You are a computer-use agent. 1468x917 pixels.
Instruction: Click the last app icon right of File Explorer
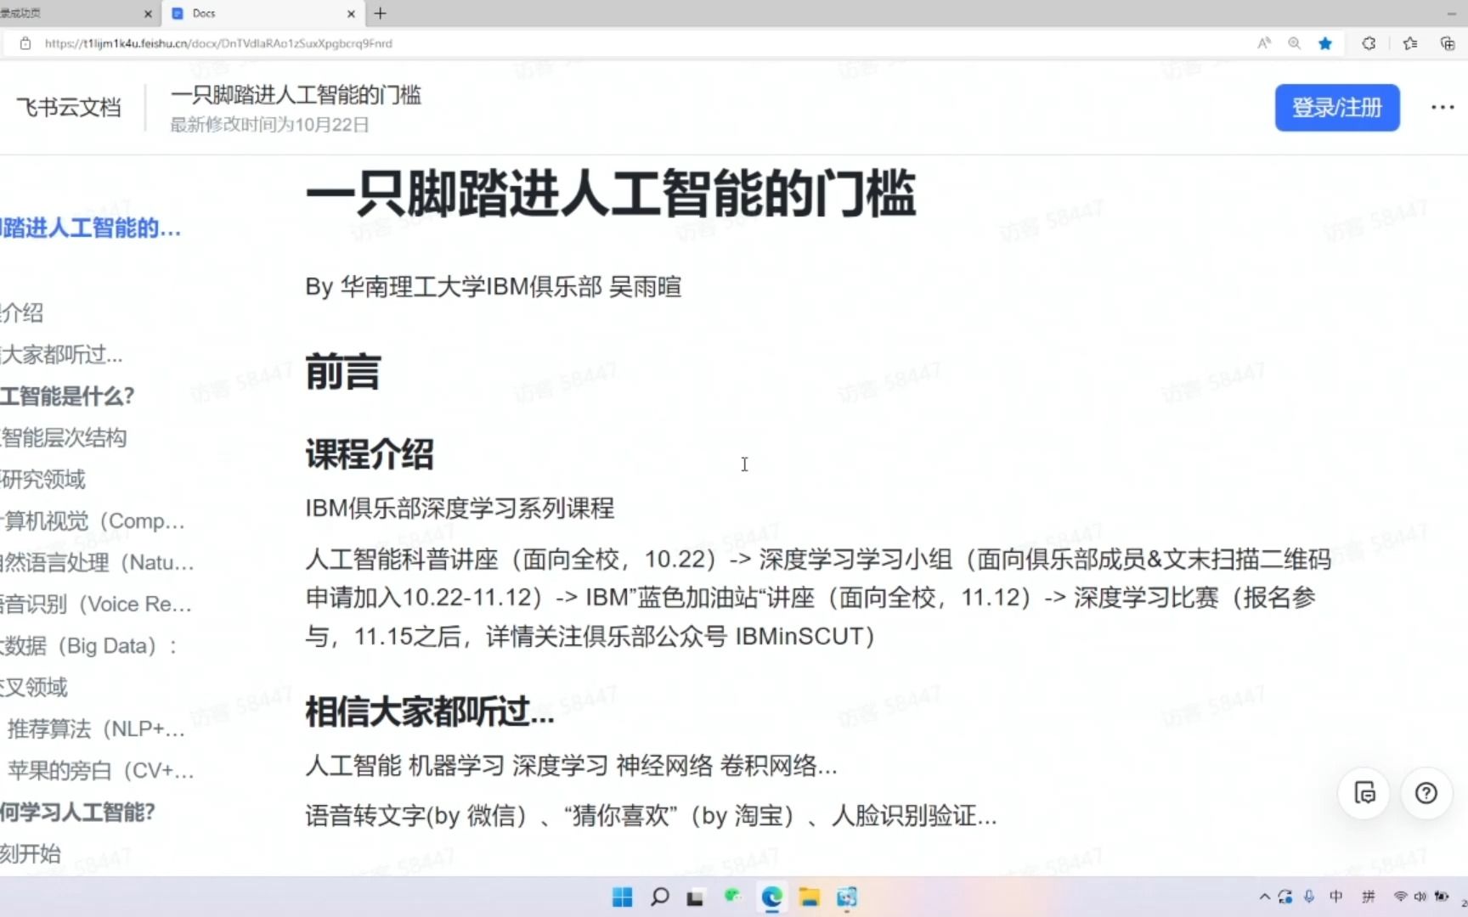[x=847, y=897]
